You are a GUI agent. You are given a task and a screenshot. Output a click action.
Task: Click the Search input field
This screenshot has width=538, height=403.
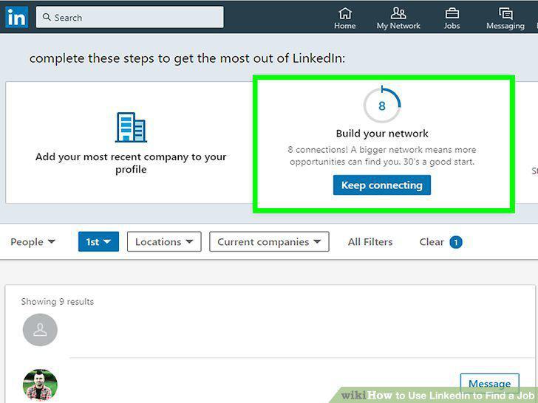(x=130, y=17)
